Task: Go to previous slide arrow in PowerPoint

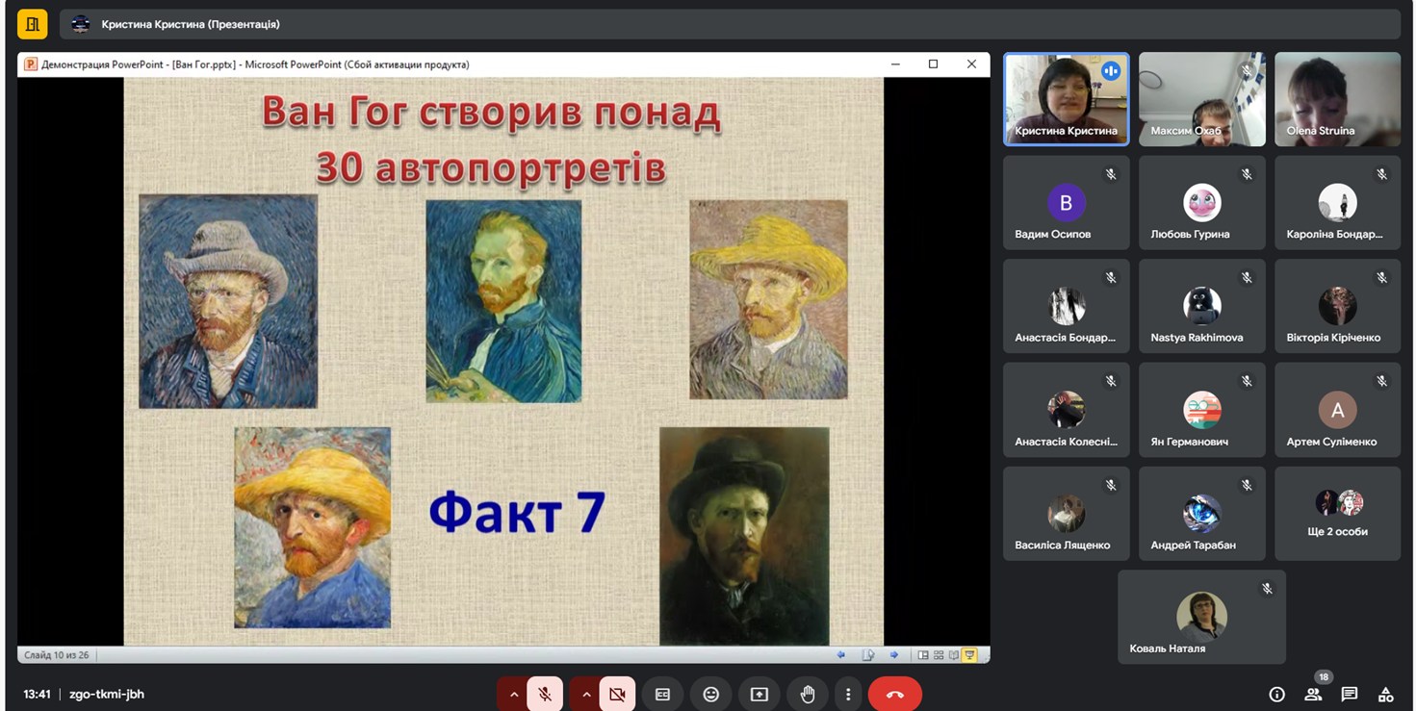Action: tap(840, 655)
